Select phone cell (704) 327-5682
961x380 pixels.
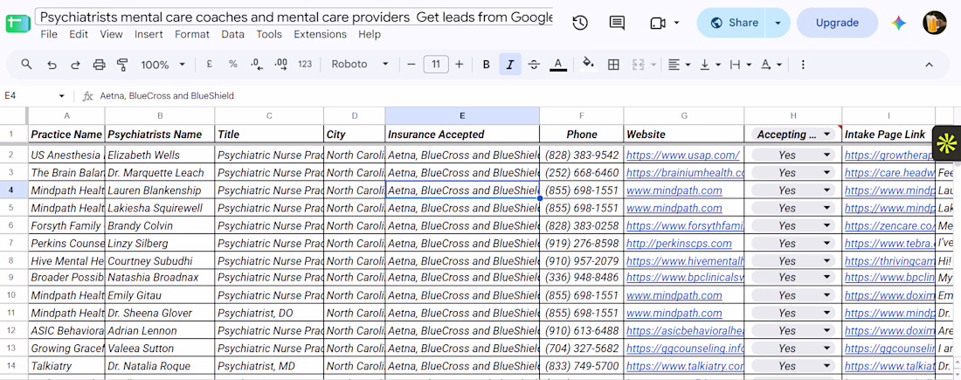[x=582, y=349]
